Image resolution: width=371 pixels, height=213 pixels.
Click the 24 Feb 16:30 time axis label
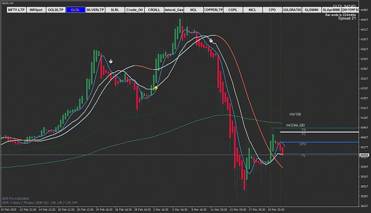104,209
